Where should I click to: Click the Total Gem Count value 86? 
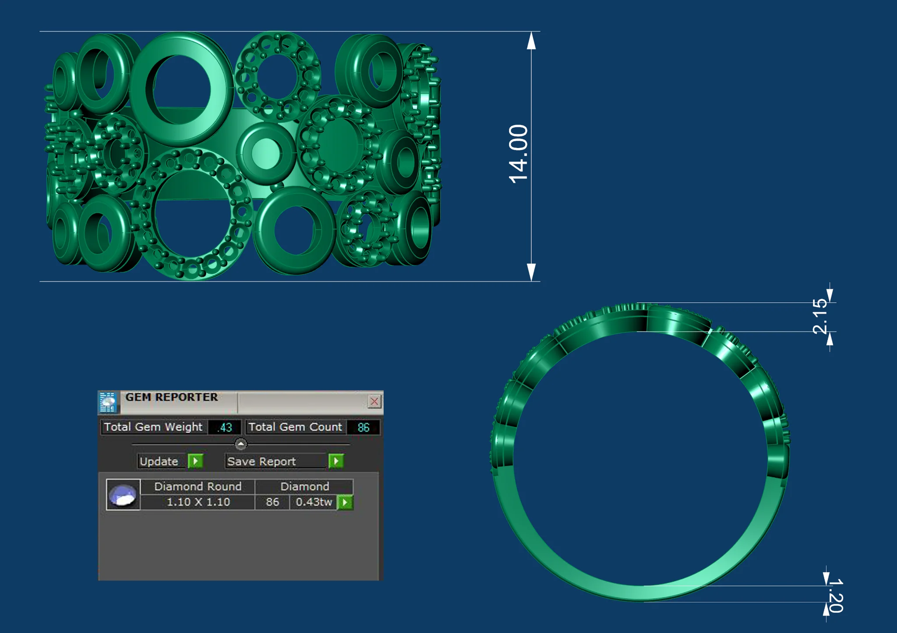pos(363,427)
